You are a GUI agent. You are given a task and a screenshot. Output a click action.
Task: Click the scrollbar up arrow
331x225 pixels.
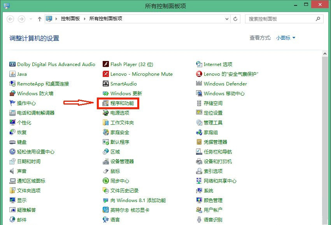tap(325, 54)
